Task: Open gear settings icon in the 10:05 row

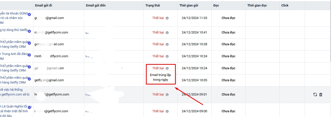Action: [x=29, y=79]
